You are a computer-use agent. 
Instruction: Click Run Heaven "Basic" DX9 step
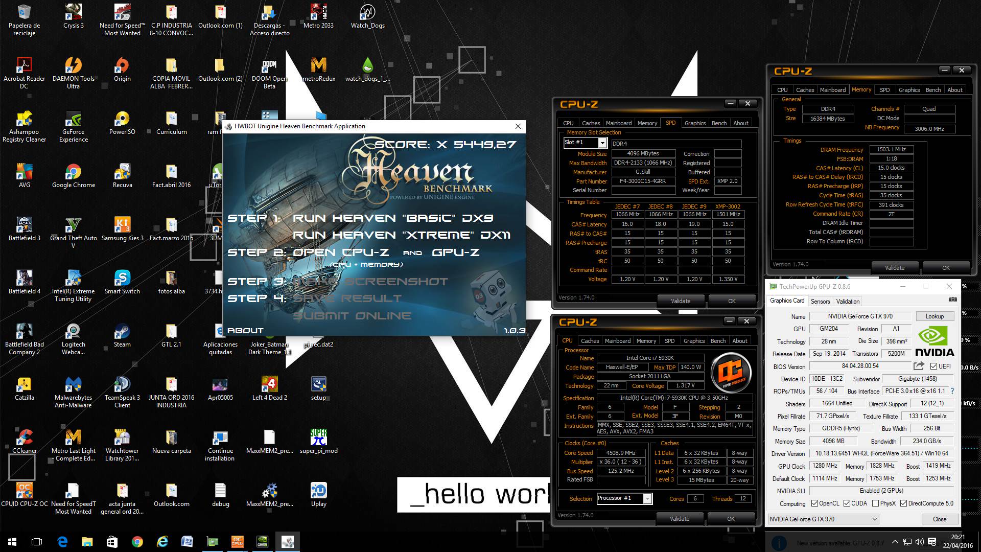pos(392,218)
